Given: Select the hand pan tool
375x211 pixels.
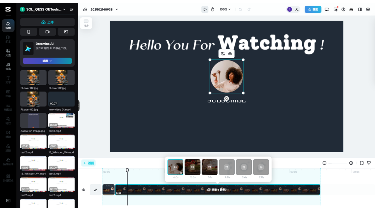Looking at the screenshot, I should coord(212,9).
